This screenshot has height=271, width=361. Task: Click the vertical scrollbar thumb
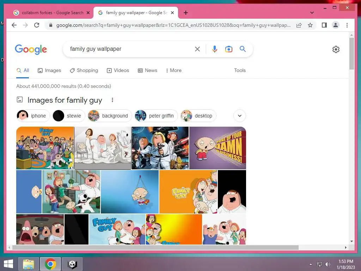[351, 54]
